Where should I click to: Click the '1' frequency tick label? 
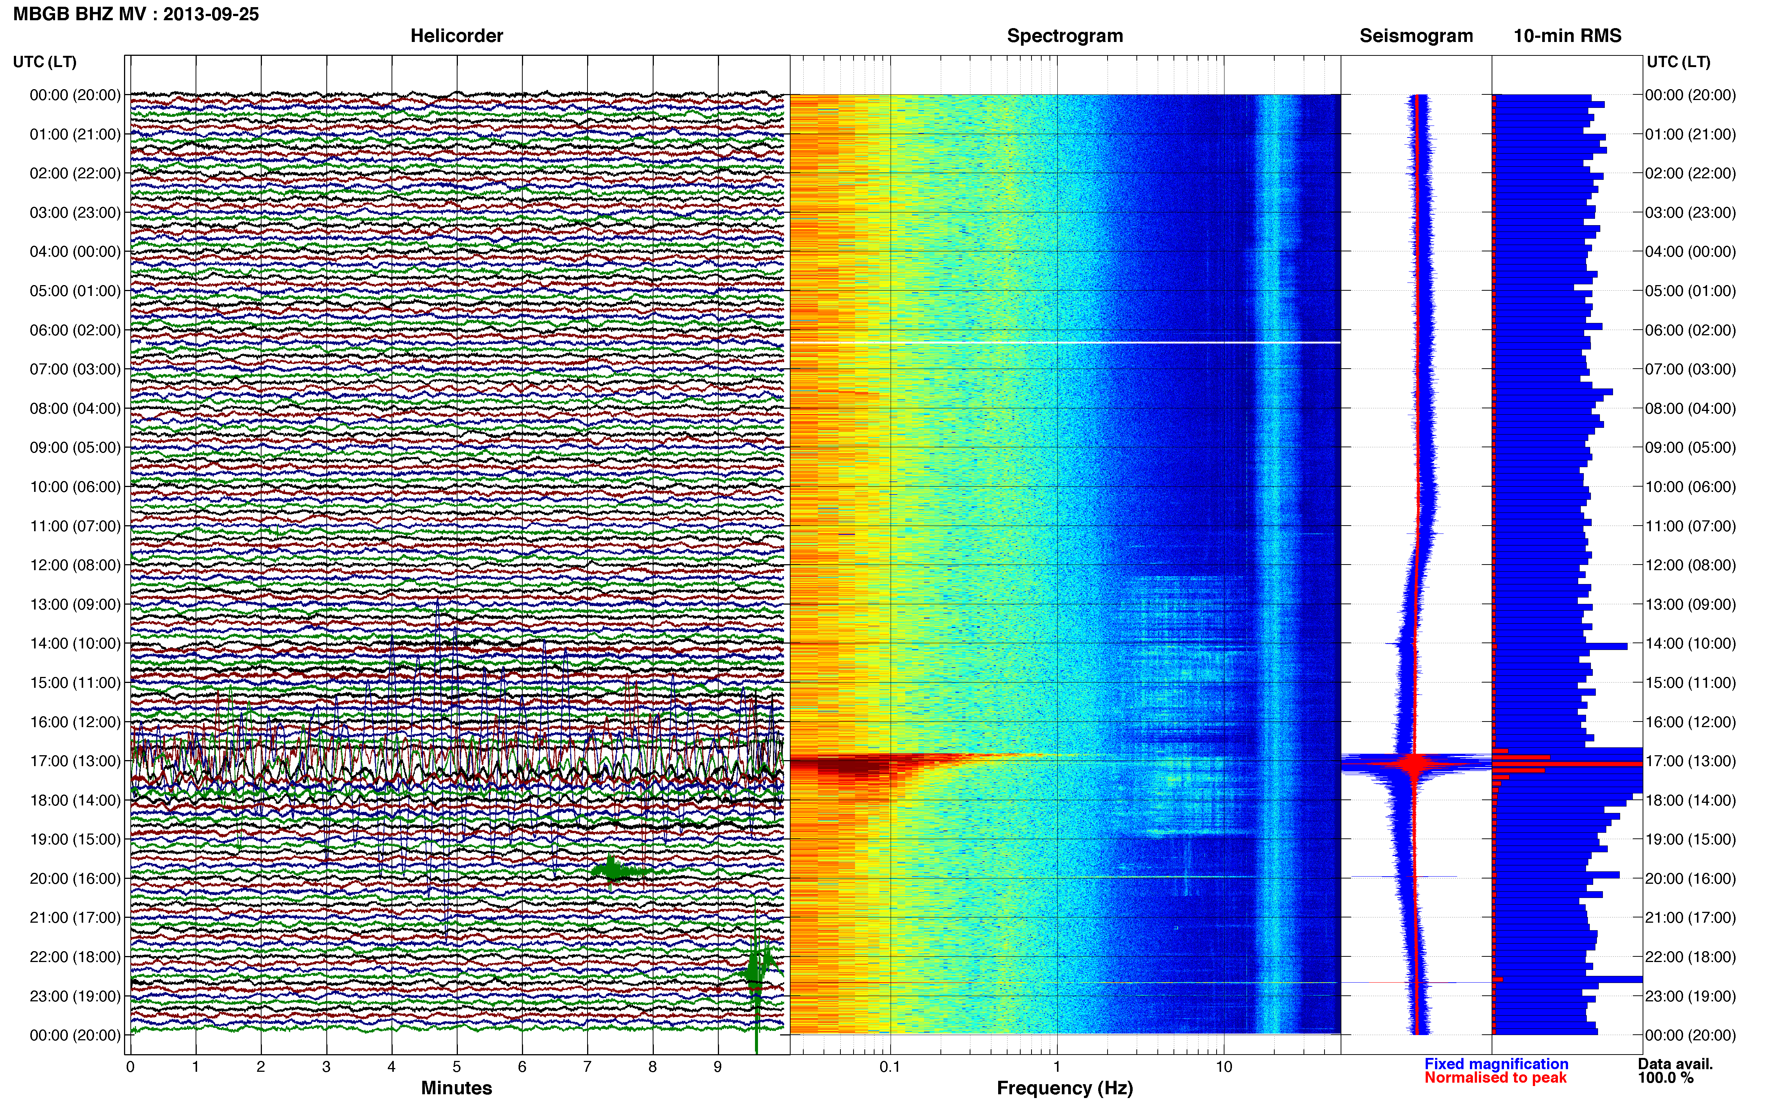1057,1067
